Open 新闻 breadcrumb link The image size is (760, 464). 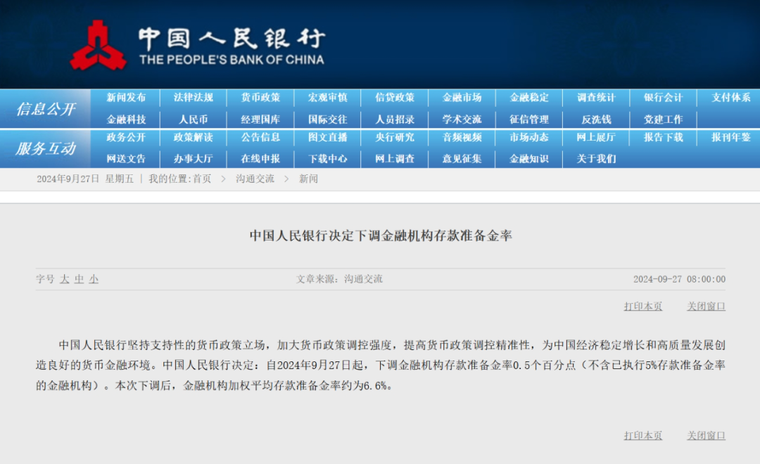click(308, 179)
